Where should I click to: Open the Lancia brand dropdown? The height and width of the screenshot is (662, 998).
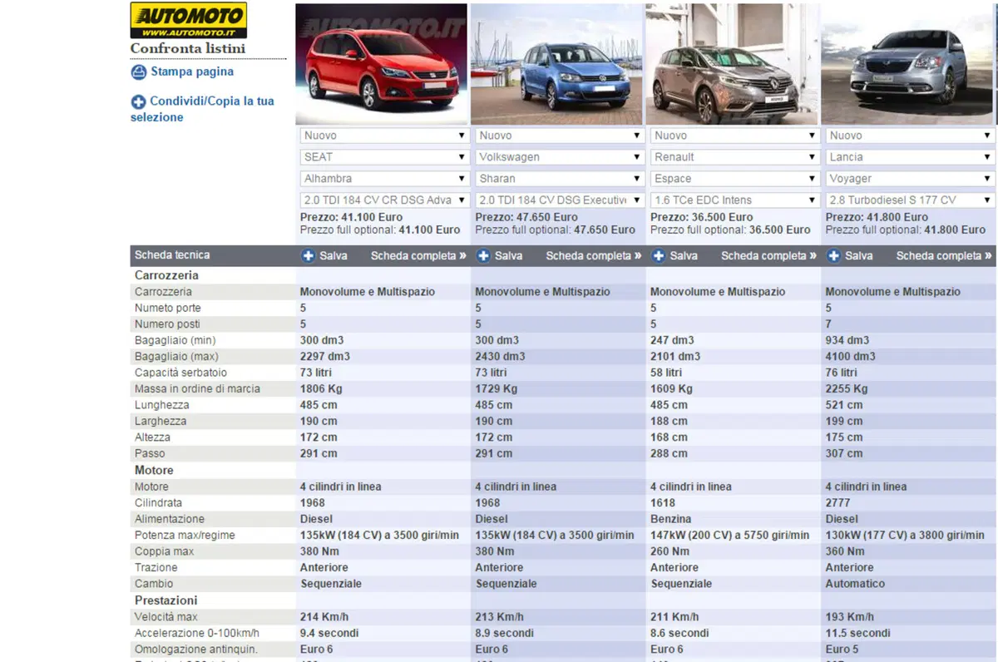point(910,157)
